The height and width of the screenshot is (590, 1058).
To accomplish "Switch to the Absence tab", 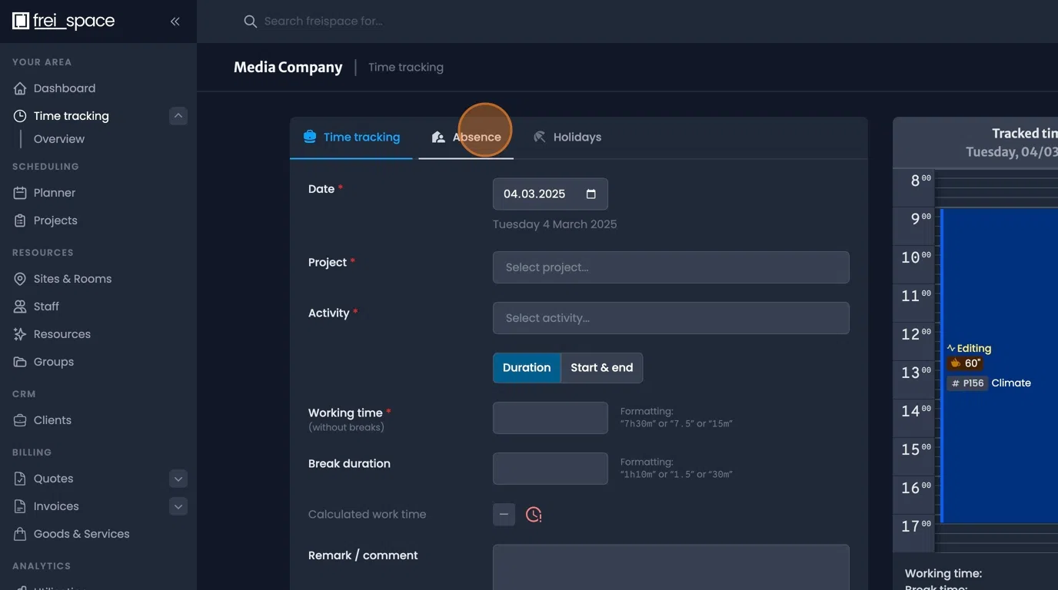I will [467, 138].
